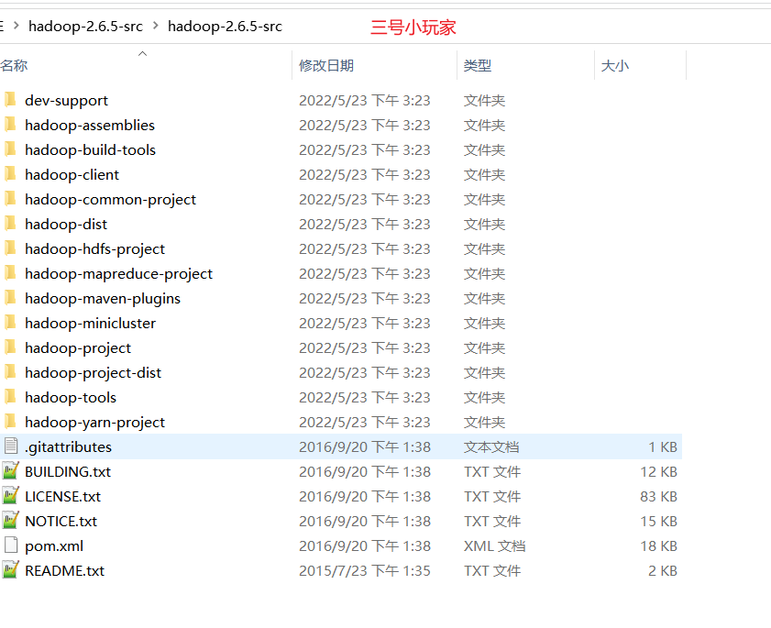Click the hadoop-build-tools folder icon
Screen dimensions: 771x628
pos(10,149)
